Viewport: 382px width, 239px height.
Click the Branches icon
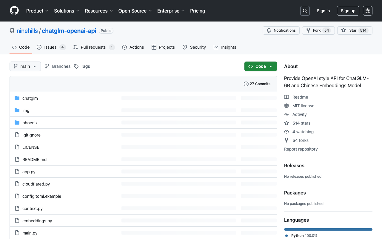click(47, 66)
